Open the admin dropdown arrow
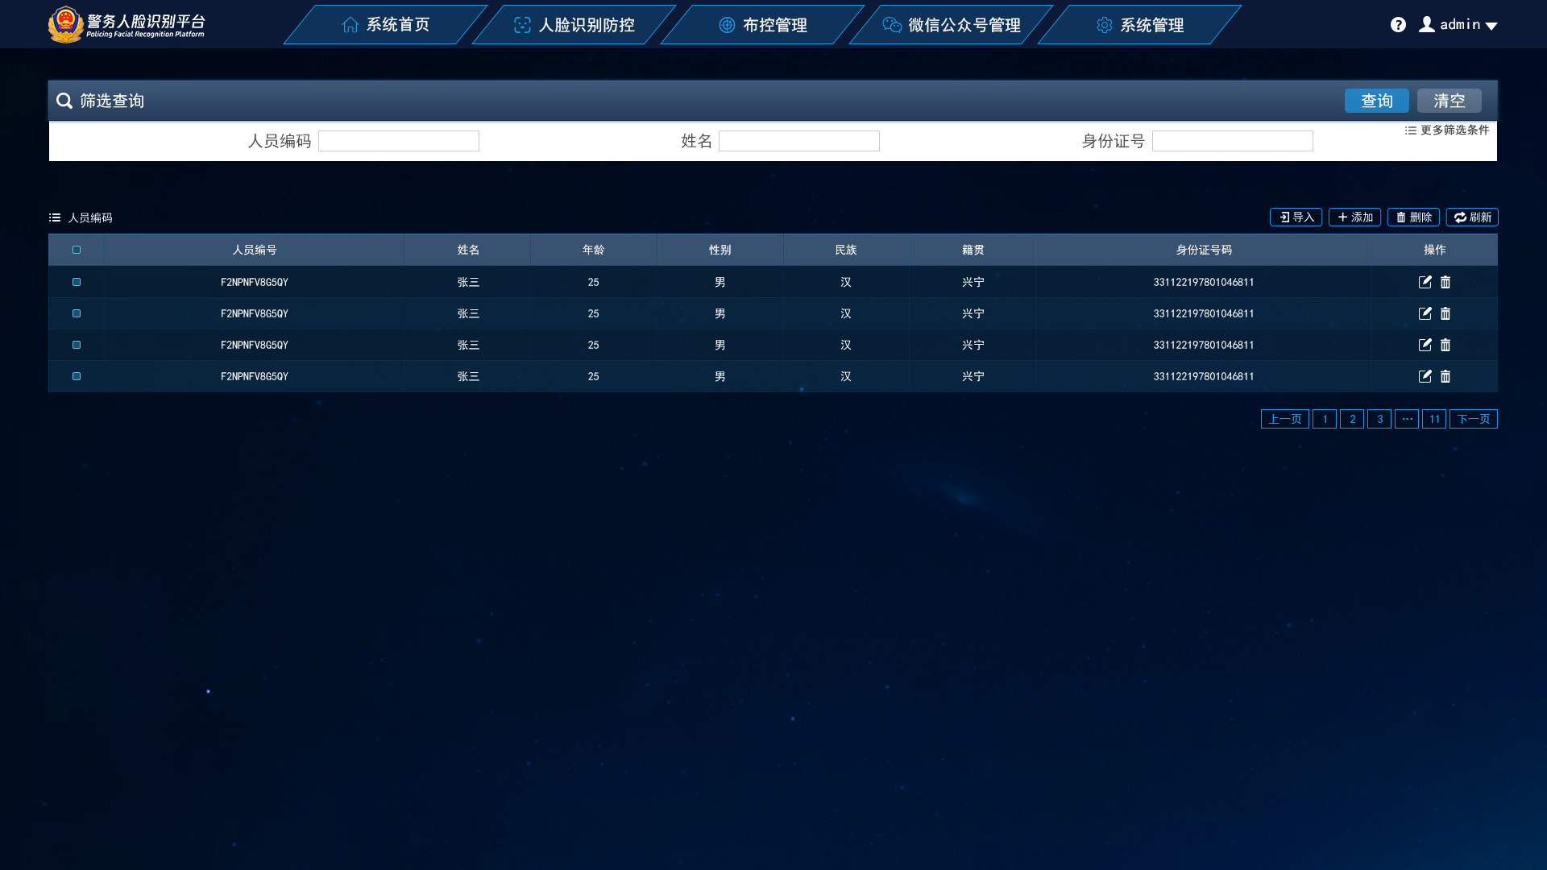The width and height of the screenshot is (1547, 870). coord(1491,26)
